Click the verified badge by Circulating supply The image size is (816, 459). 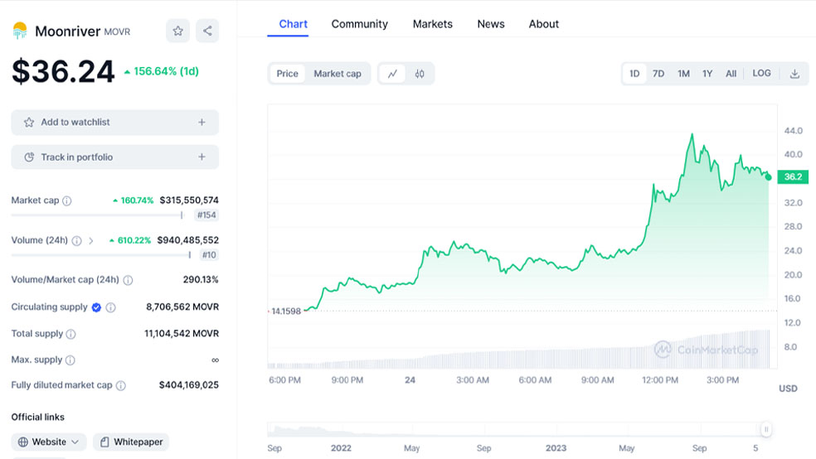96,307
